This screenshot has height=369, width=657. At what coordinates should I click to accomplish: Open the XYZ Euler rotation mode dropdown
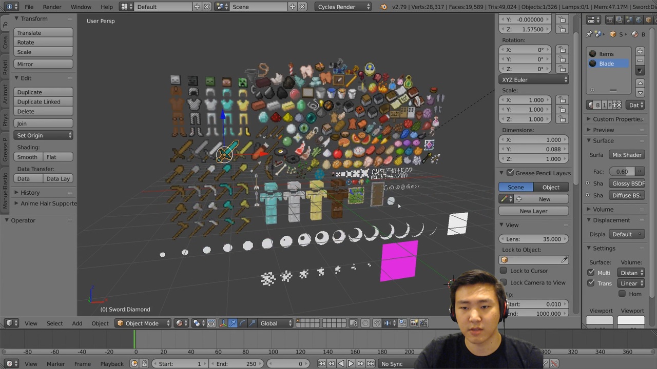(x=534, y=79)
